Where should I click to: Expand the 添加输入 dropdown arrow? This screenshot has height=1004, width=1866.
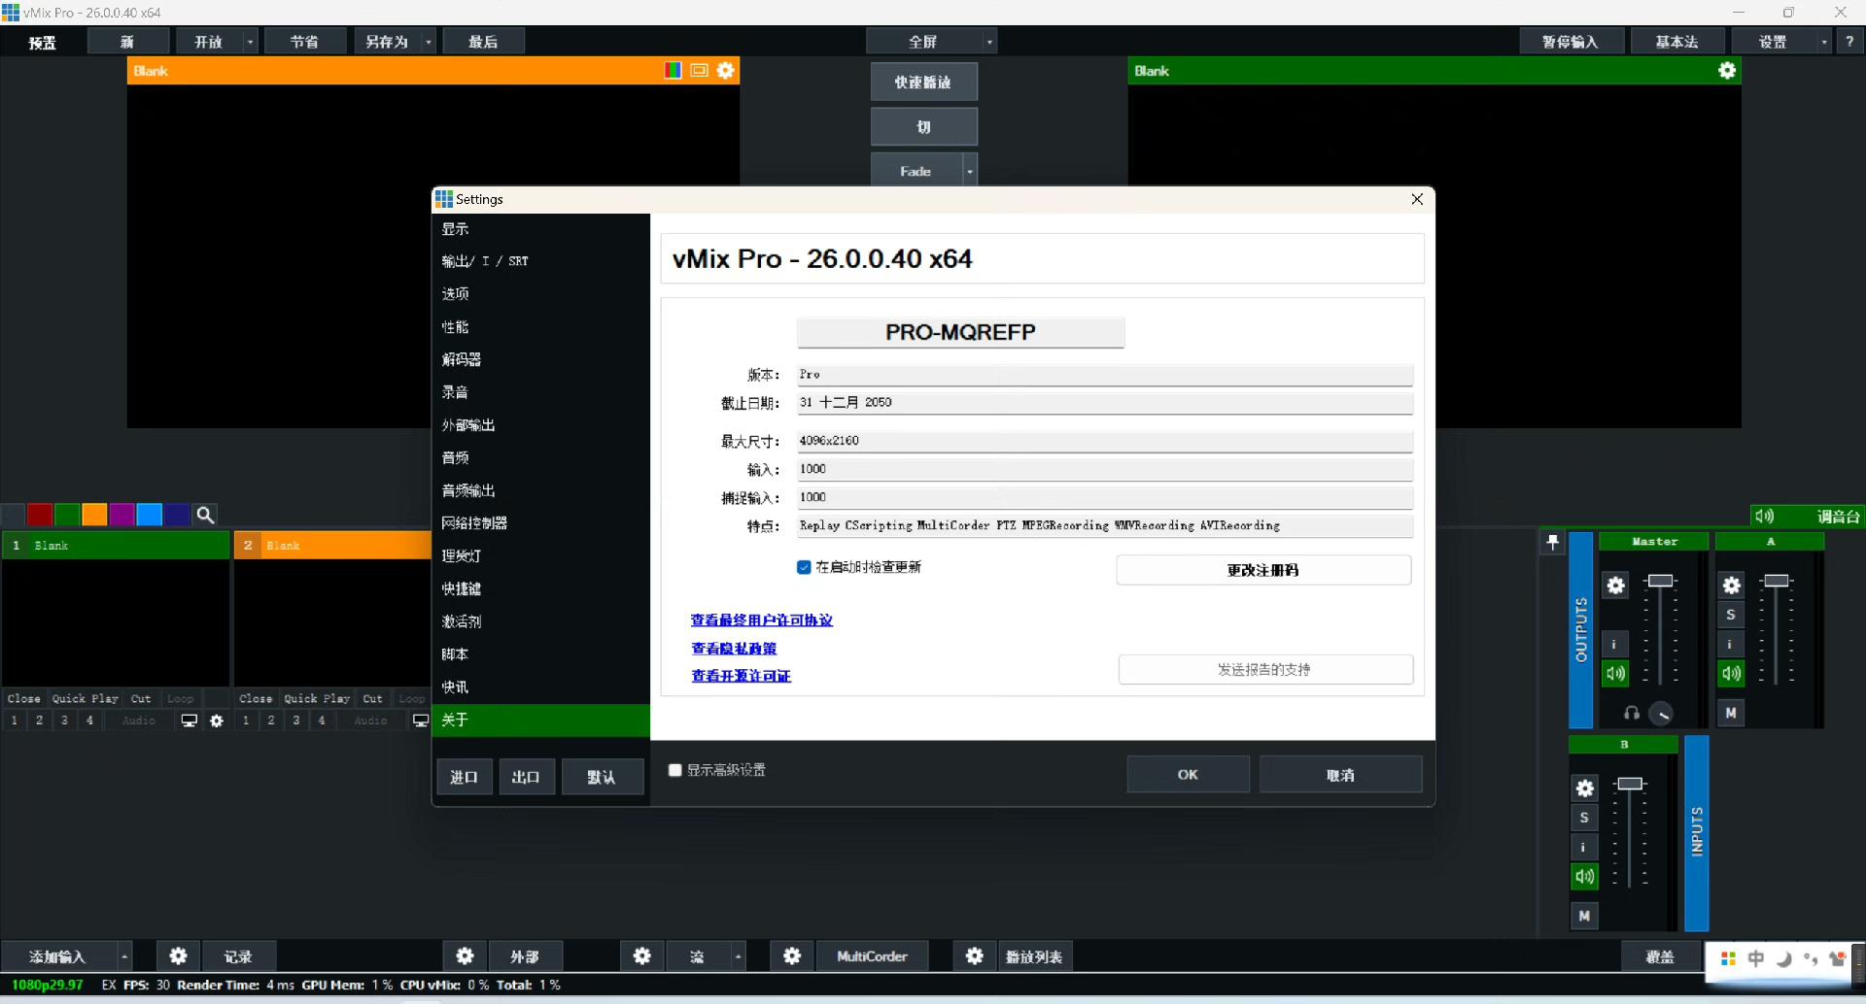124,956
